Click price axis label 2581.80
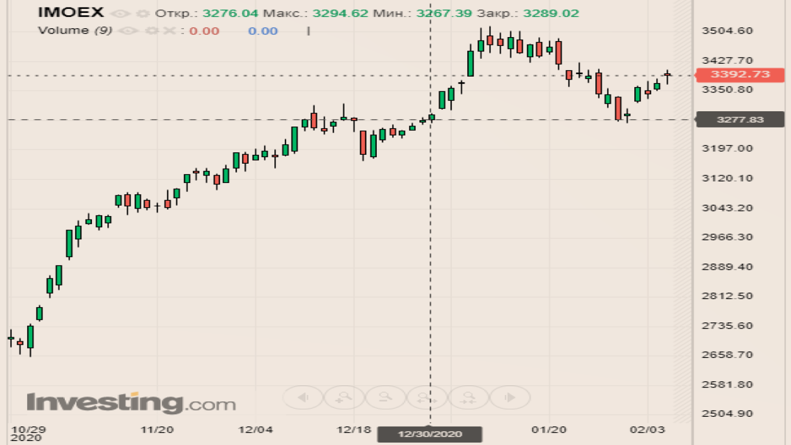791x445 pixels. pos(727,384)
